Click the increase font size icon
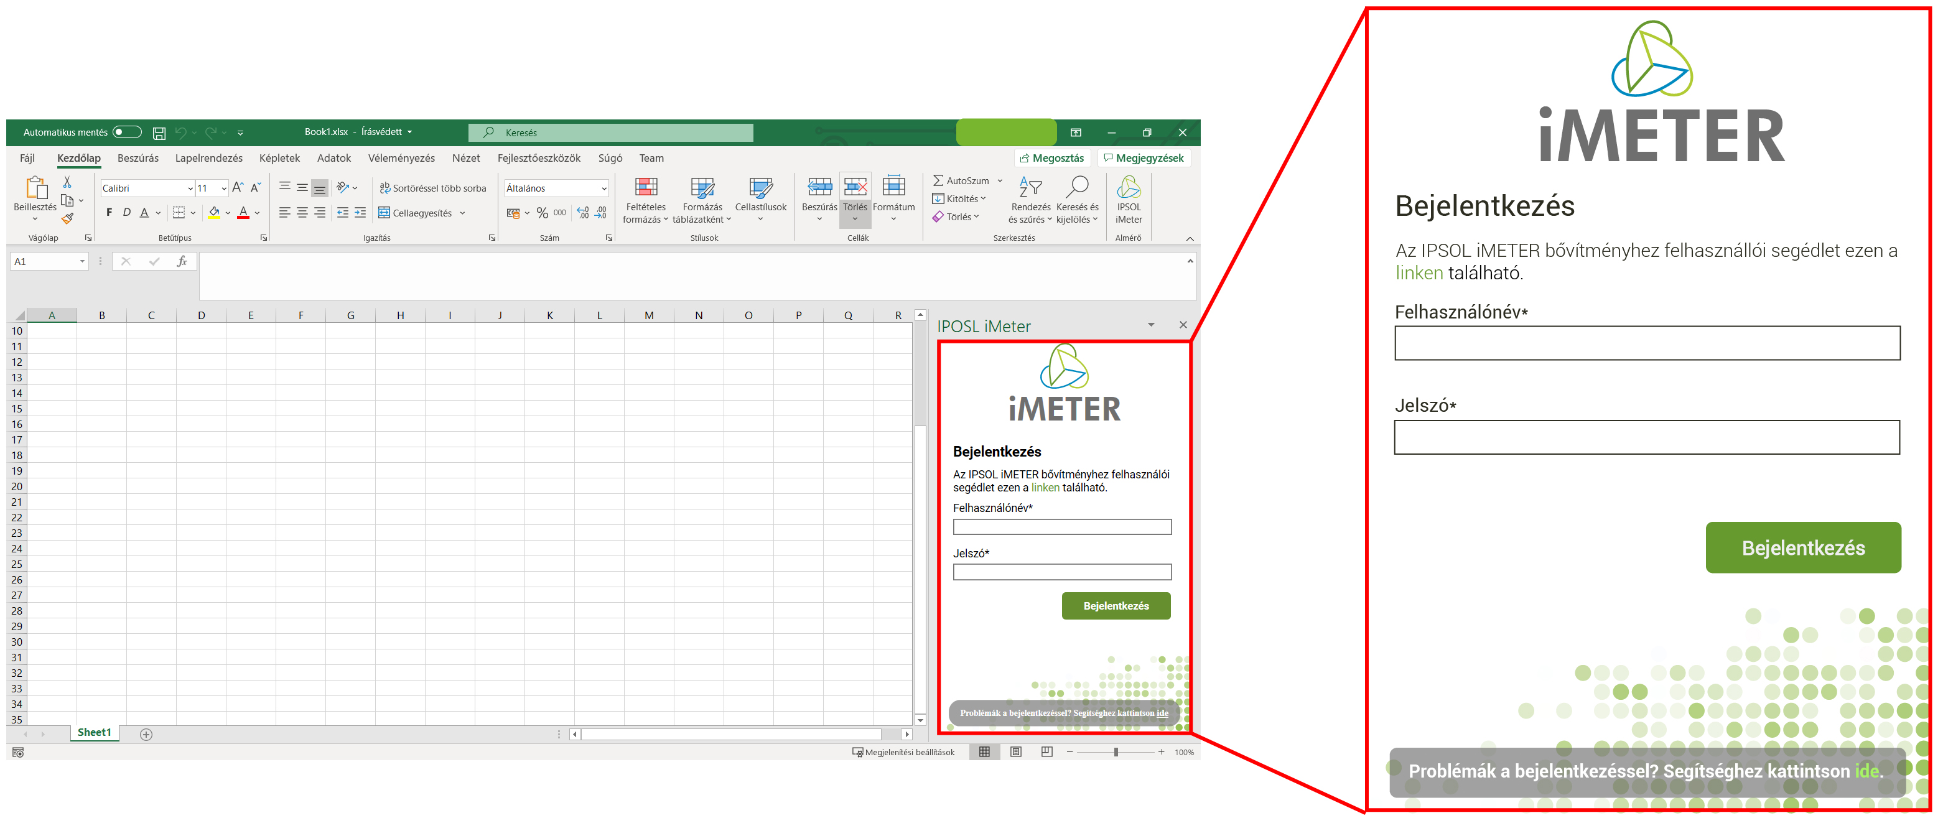This screenshot has width=1943, height=818. coord(238,188)
